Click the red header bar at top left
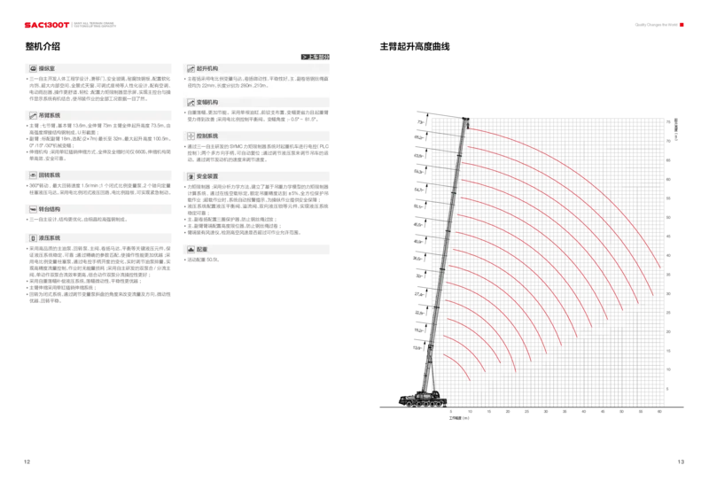709x481 pixels. [45, 25]
